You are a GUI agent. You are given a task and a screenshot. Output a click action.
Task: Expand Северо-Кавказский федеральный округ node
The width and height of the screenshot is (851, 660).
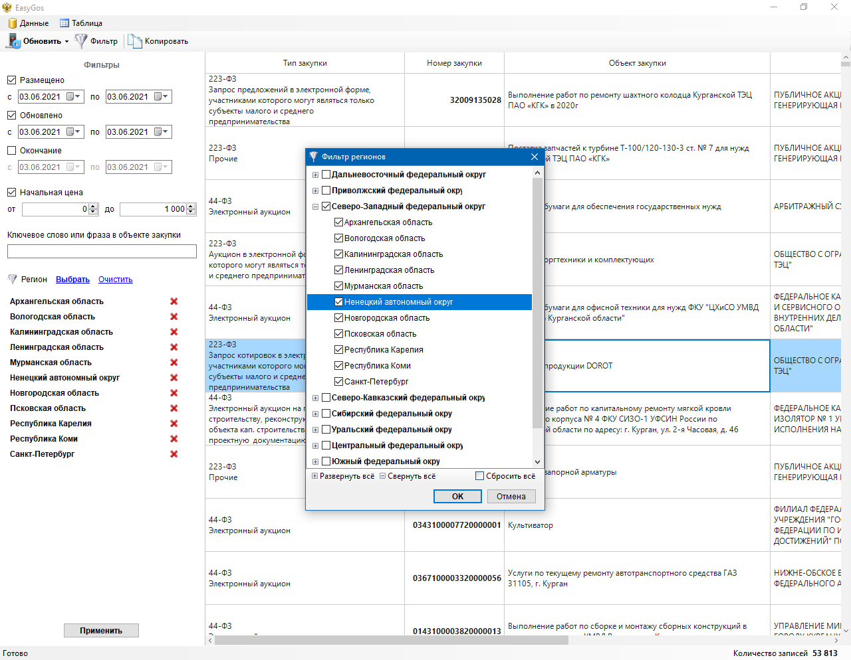(x=315, y=398)
